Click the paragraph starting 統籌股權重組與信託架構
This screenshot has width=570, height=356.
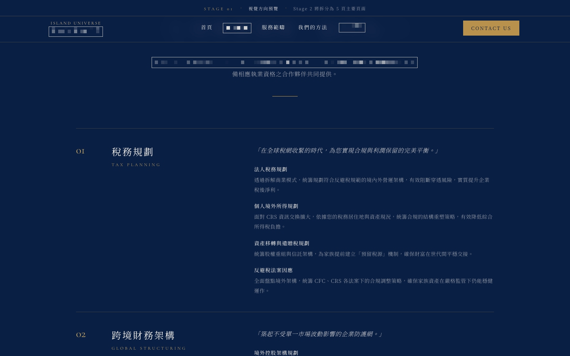click(363, 254)
